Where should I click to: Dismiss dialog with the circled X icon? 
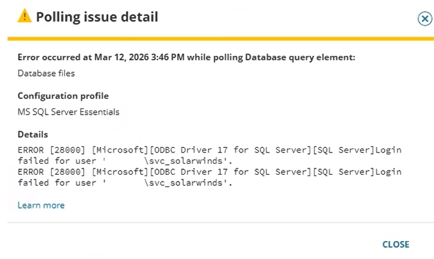425,19
